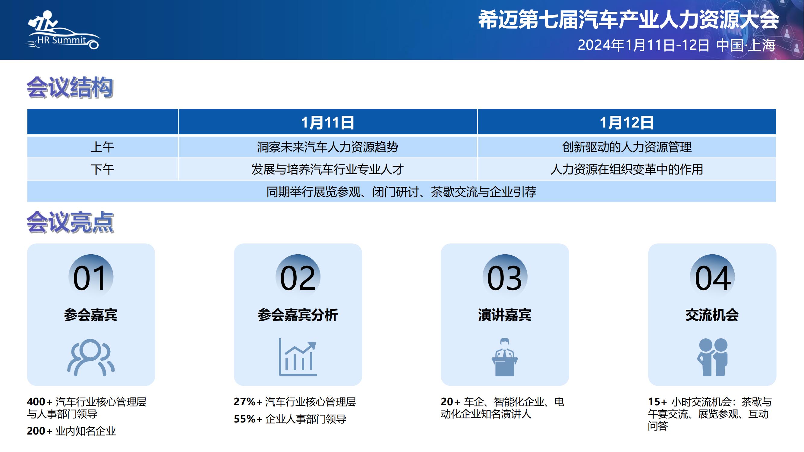Image resolution: width=804 pixels, height=452 pixels.
Task: Select the text 55%+ 企业人事部门领导
Action: click(290, 419)
